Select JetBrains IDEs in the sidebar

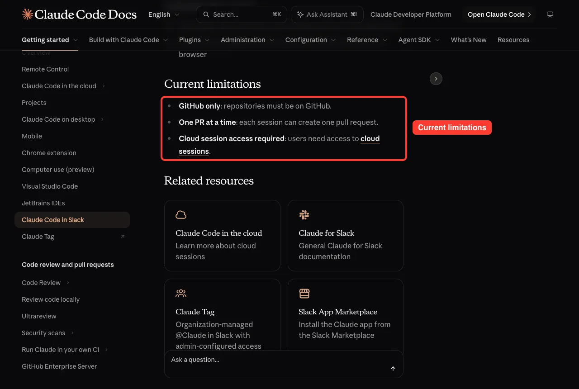tap(43, 203)
